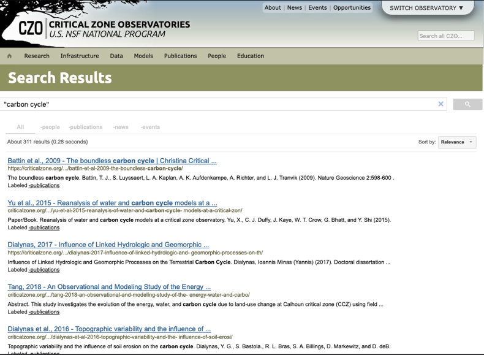Click inside the Search all CZO field
The width and height of the screenshot is (484, 355).
pyautogui.click(x=446, y=36)
